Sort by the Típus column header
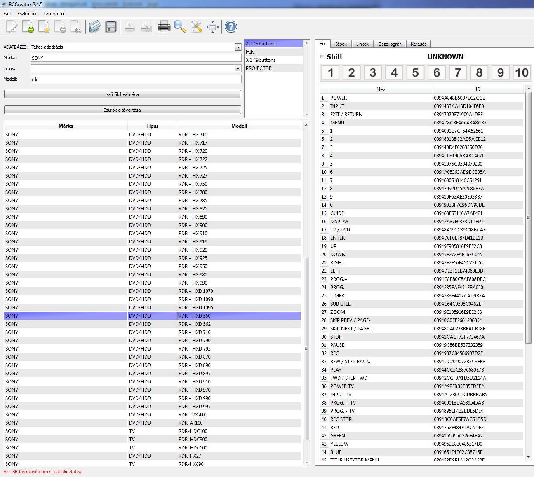The image size is (534, 477). tap(153, 126)
